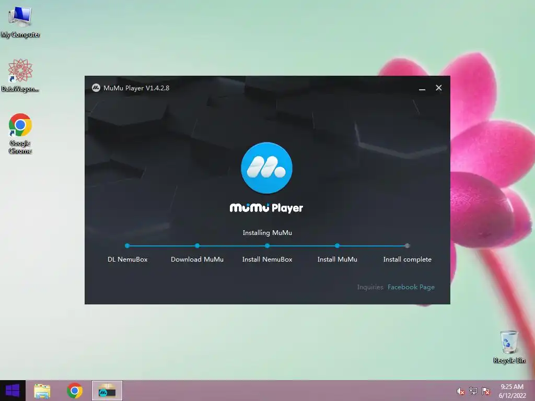The width and height of the screenshot is (535, 401).
Task: Click the 'Download MuMu' step label
Action: pos(197,260)
